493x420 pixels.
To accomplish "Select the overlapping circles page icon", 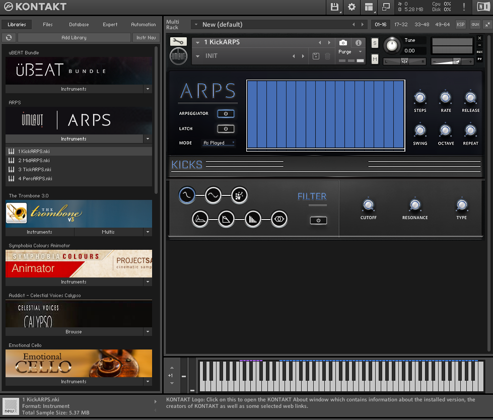I will point(279,219).
